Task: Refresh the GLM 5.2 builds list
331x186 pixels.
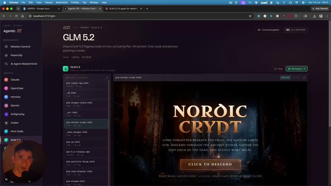Action: (x=107, y=78)
